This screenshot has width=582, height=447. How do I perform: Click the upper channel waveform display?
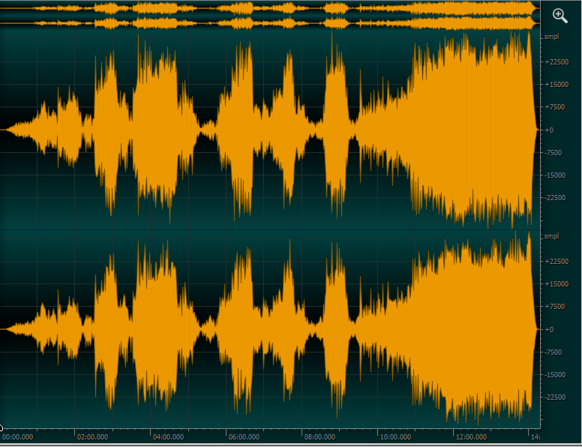(x=270, y=130)
